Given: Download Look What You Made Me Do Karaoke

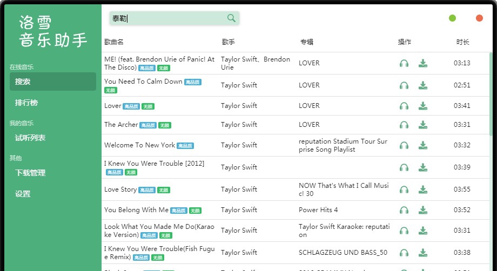Looking at the screenshot, I should coord(423,231).
